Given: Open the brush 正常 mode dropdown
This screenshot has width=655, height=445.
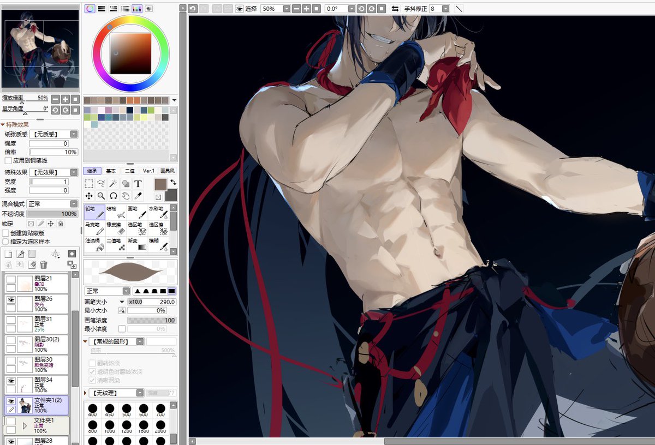Looking at the screenshot, I should [107, 291].
